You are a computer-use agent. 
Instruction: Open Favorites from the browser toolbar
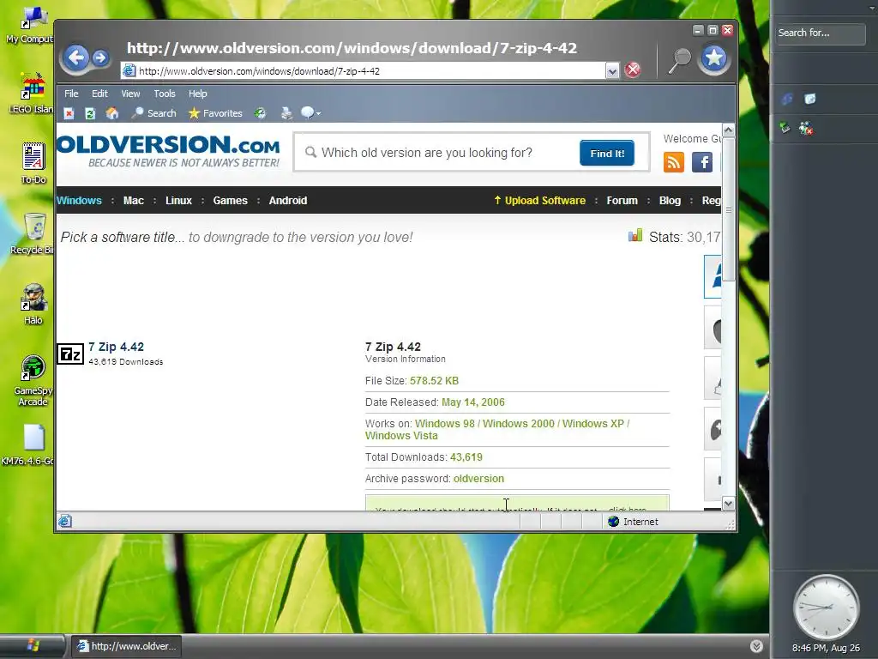tap(215, 113)
